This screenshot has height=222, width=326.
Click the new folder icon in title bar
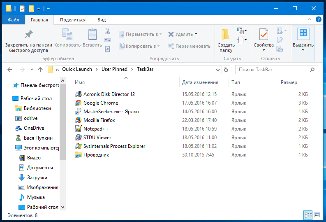[x=31, y=9]
